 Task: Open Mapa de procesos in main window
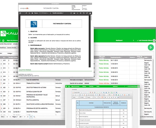[x=12, y=40]
